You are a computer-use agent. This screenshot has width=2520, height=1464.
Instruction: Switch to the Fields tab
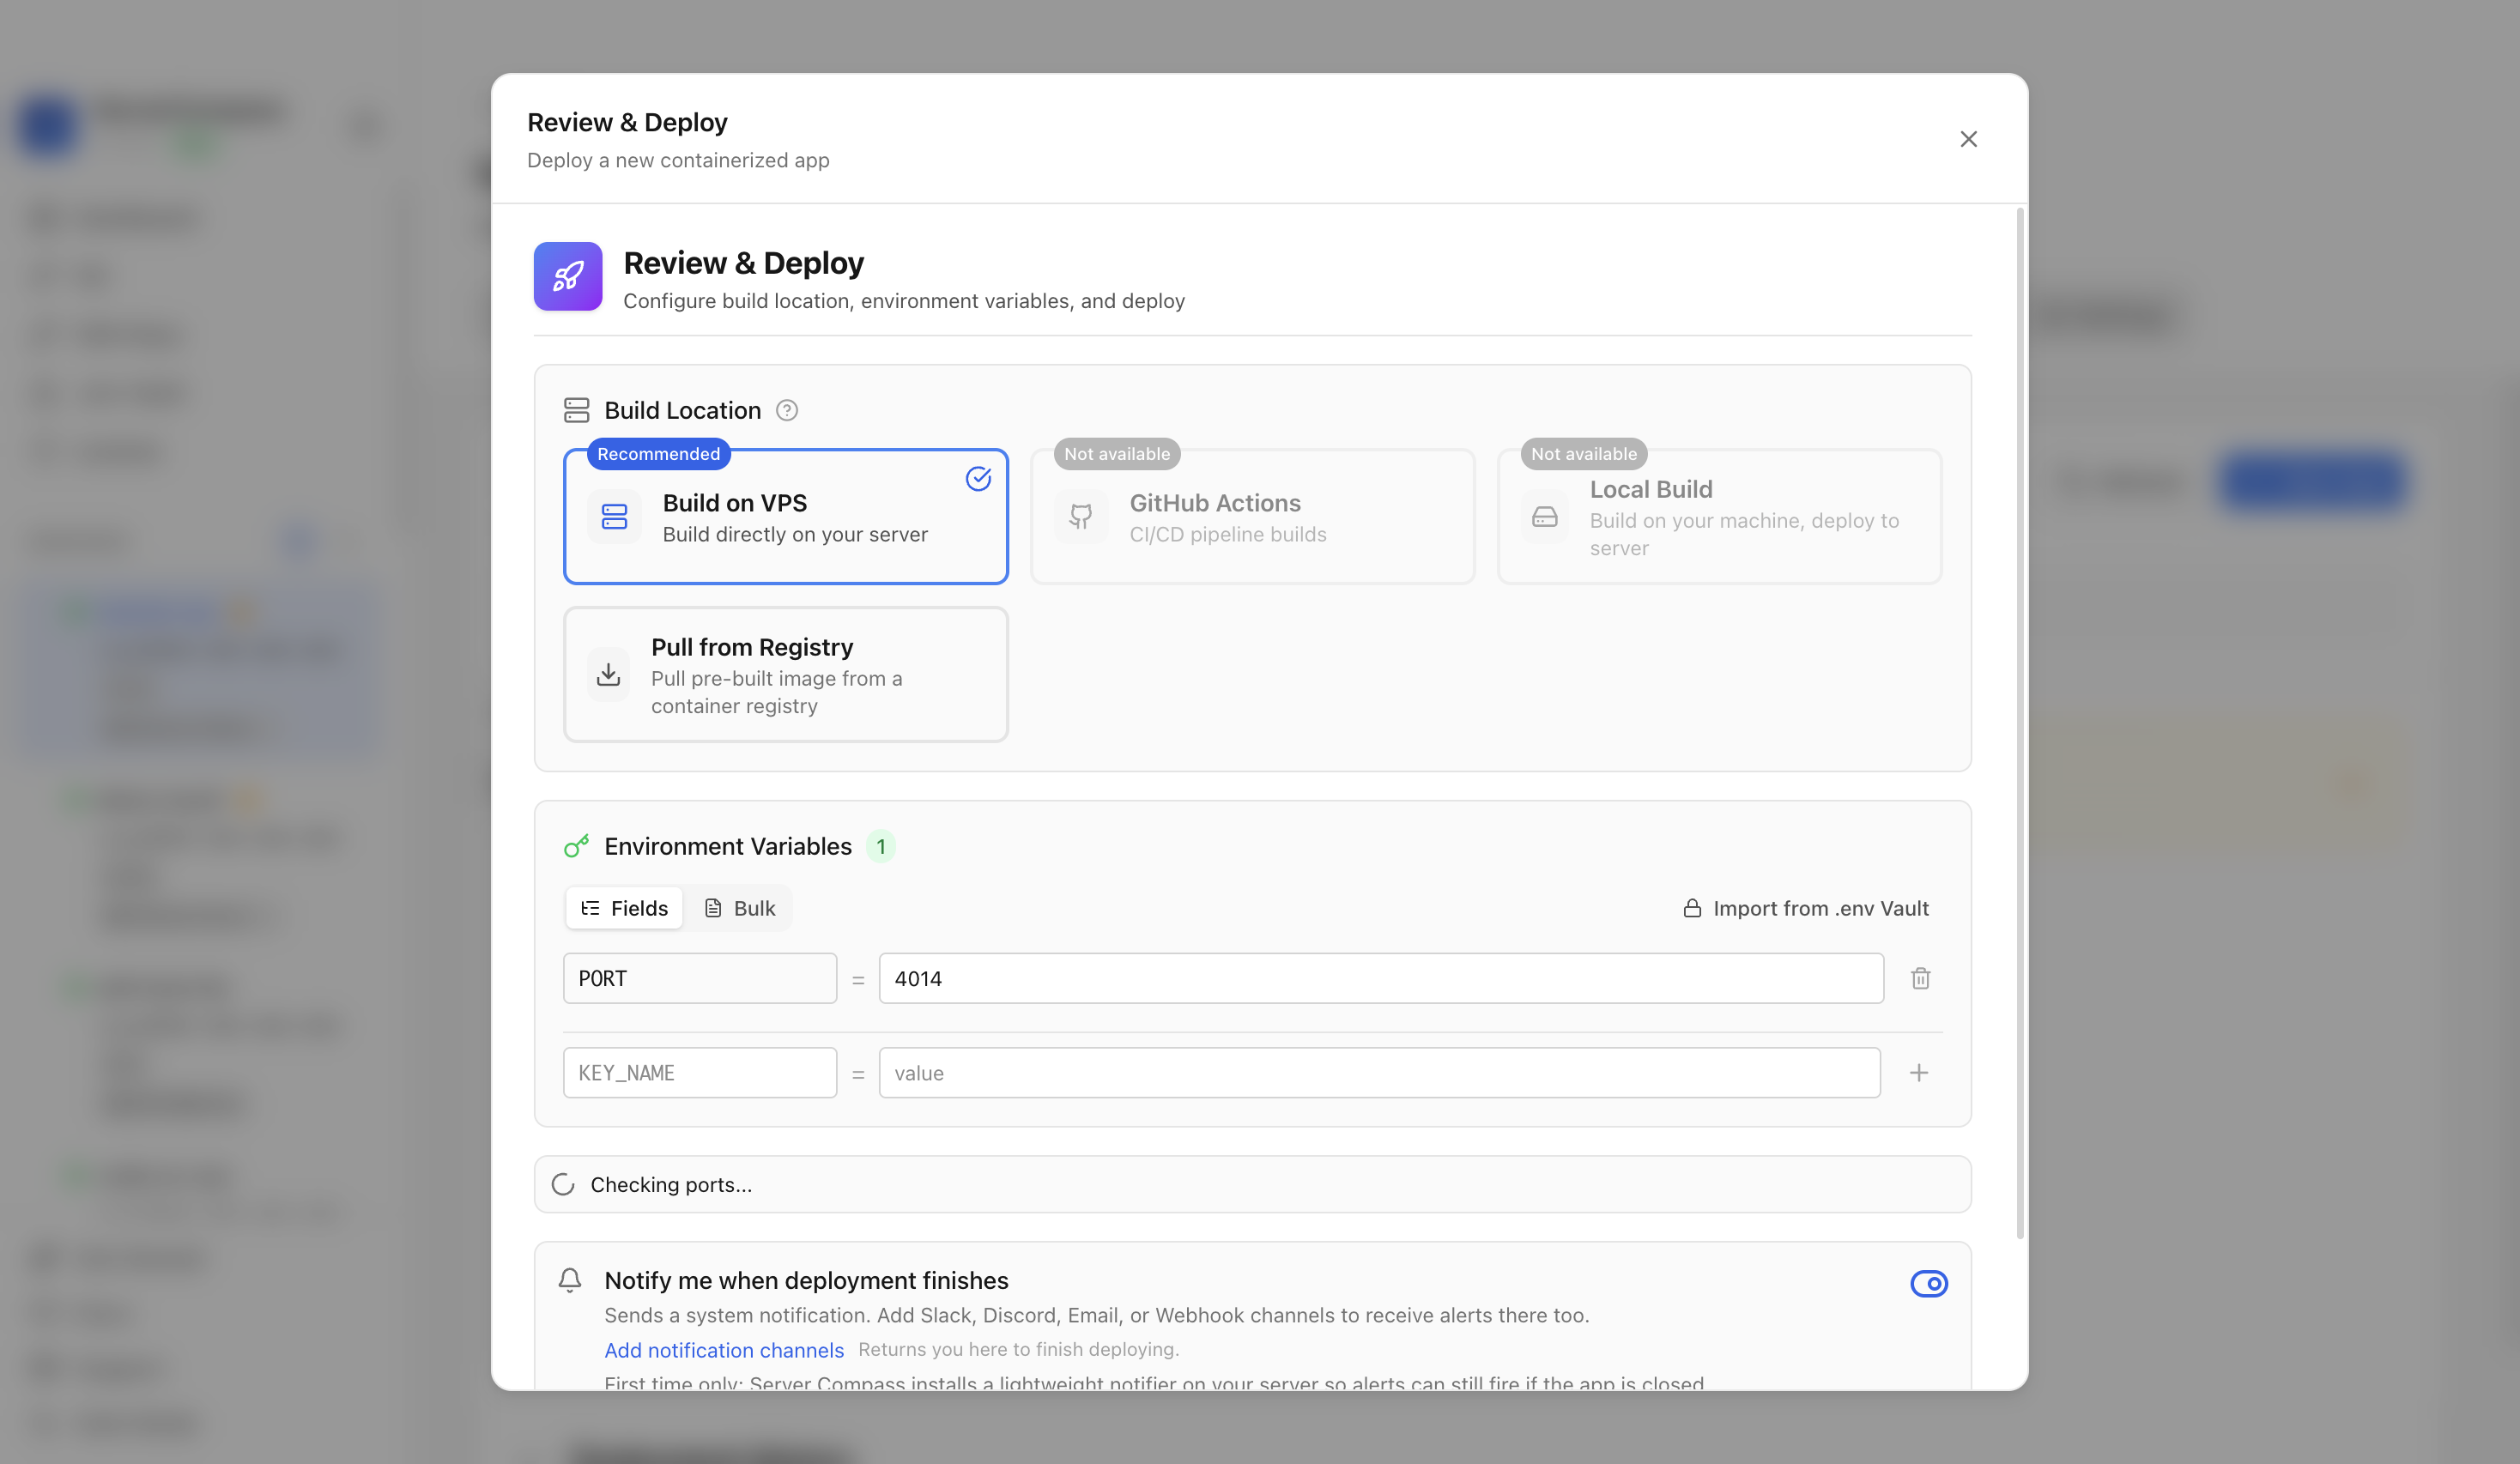tap(624, 908)
